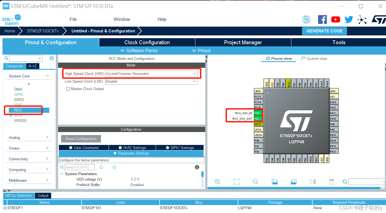Switch to the Project Manager tab

pyautogui.click(x=243, y=42)
